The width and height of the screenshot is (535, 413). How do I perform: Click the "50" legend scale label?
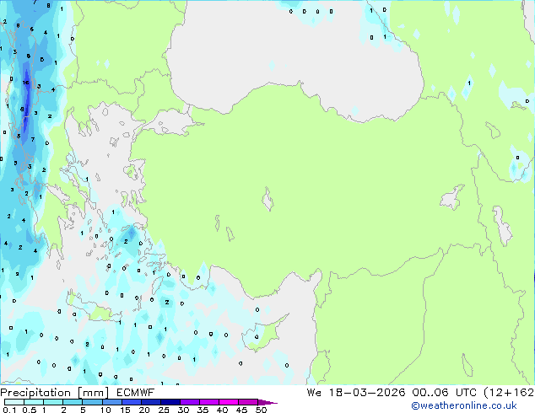[262, 410]
